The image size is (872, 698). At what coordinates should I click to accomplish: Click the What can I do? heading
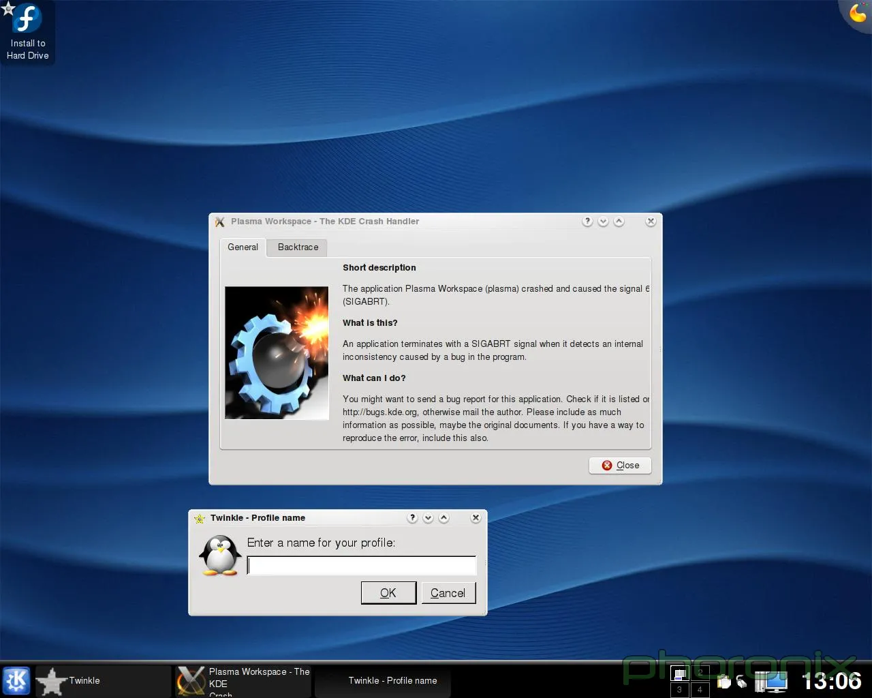click(x=374, y=378)
